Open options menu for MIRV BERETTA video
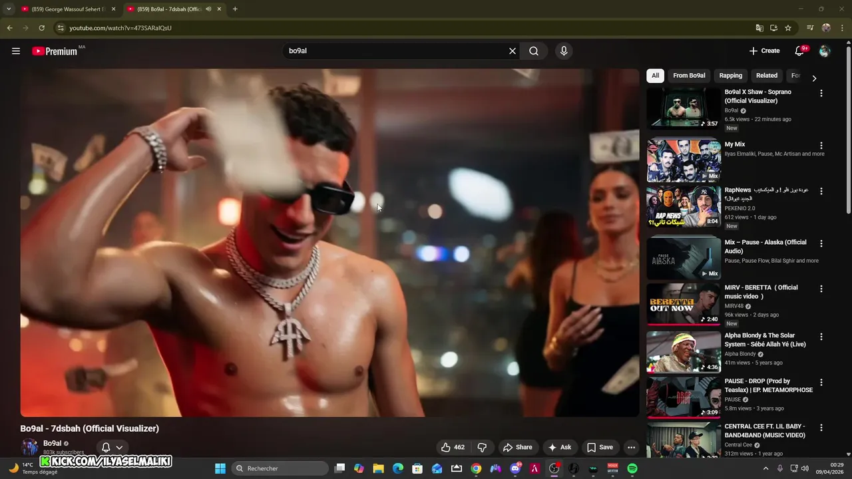This screenshot has width=852, height=479. coord(821,289)
